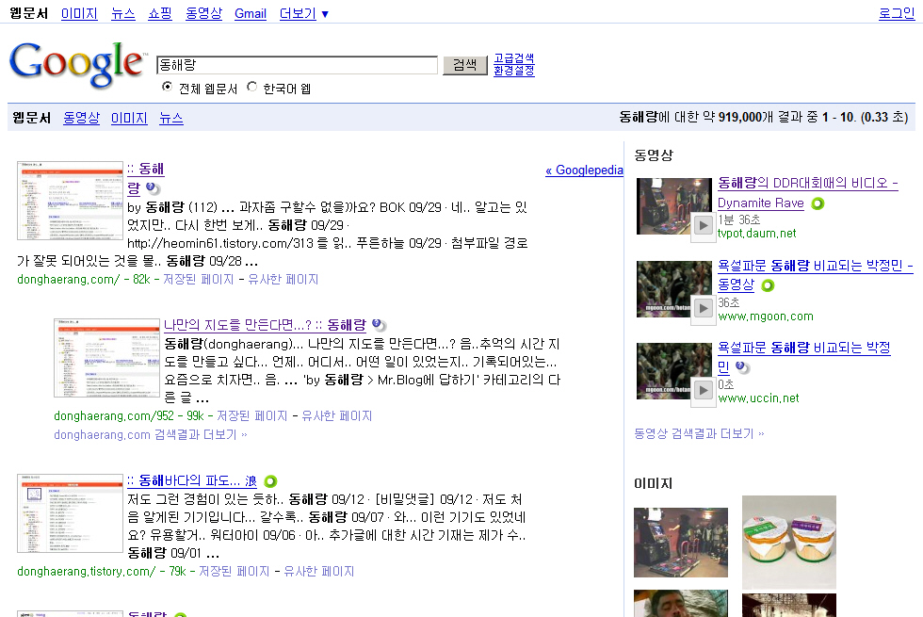Open the '고급검색' link
The height and width of the screenshot is (617, 923).
(514, 58)
